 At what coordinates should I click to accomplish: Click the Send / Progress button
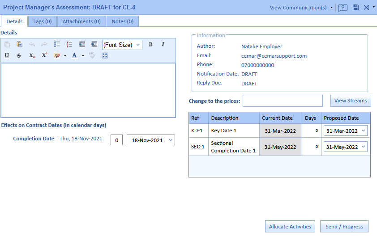(x=344, y=227)
